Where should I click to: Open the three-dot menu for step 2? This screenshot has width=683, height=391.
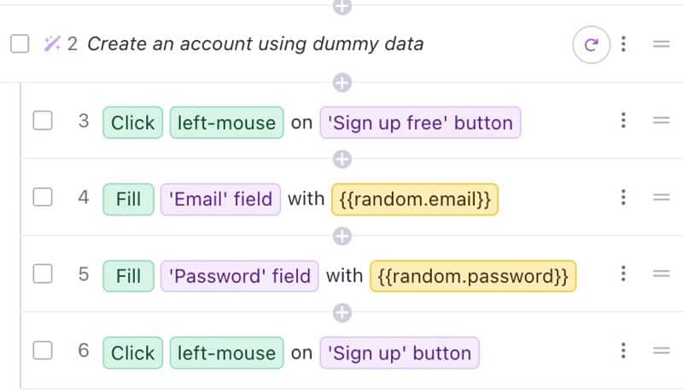point(623,44)
